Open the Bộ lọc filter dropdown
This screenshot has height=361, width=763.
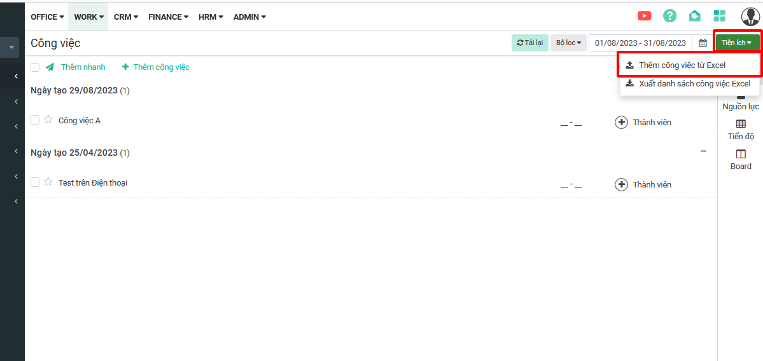click(x=568, y=43)
